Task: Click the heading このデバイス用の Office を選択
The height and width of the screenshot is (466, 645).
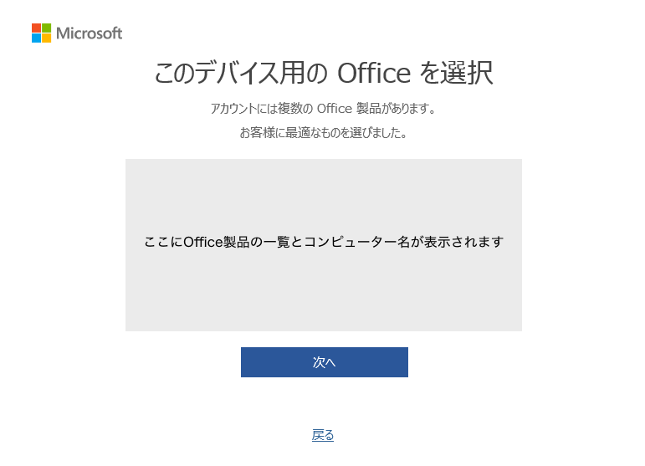Action: [x=323, y=74]
